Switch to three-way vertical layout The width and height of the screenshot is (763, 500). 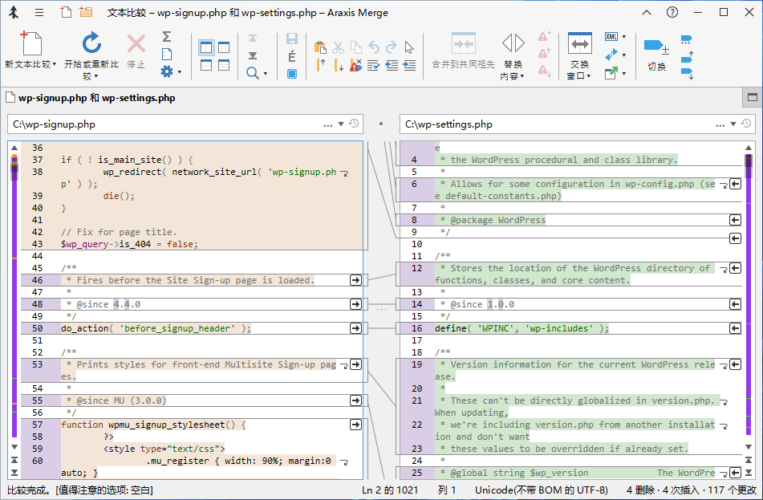point(224,47)
